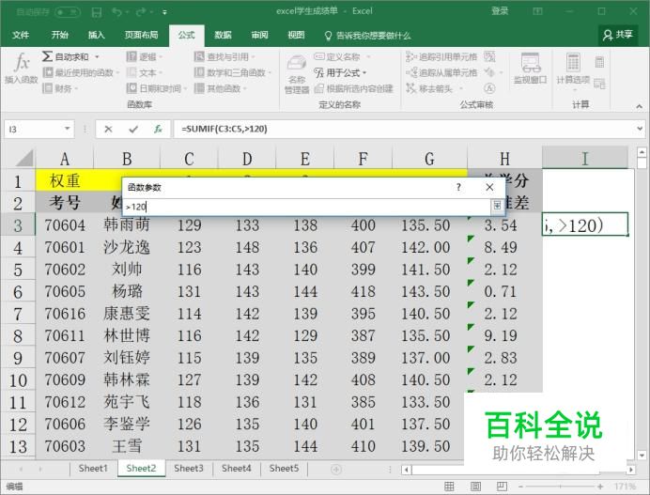Click the formula bar cancel X icon
The width and height of the screenshot is (650, 495).
[x=108, y=130]
